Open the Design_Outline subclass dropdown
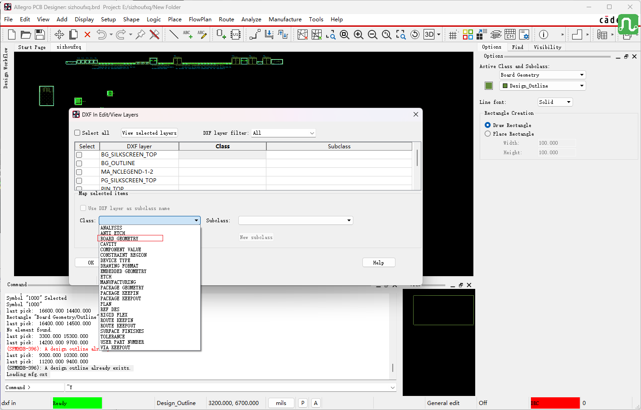 click(x=543, y=86)
